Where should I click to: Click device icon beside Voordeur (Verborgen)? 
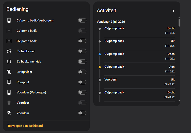[x=9, y=92]
